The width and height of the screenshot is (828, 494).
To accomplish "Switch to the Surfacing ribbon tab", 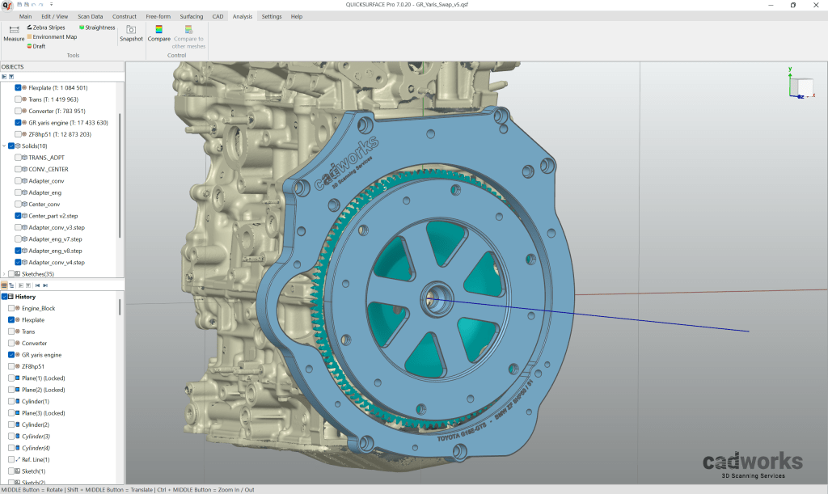I will click(192, 15).
